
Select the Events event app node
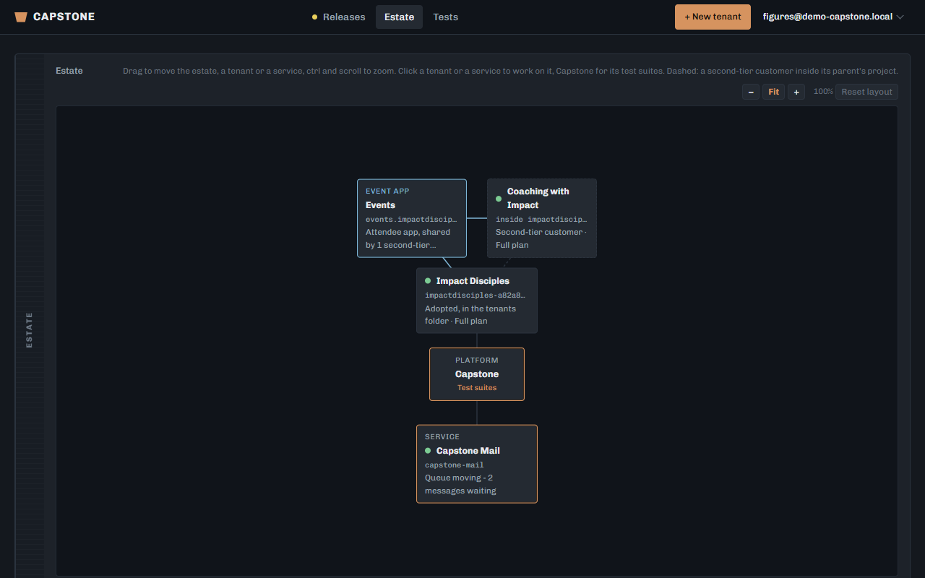pyautogui.click(x=412, y=218)
